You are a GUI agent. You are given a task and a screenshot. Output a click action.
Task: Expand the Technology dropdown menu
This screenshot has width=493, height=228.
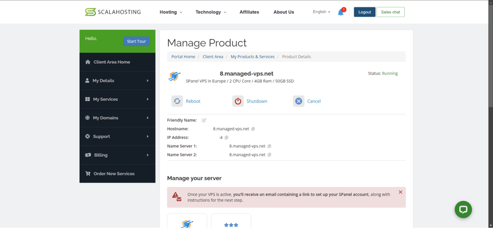click(x=211, y=12)
